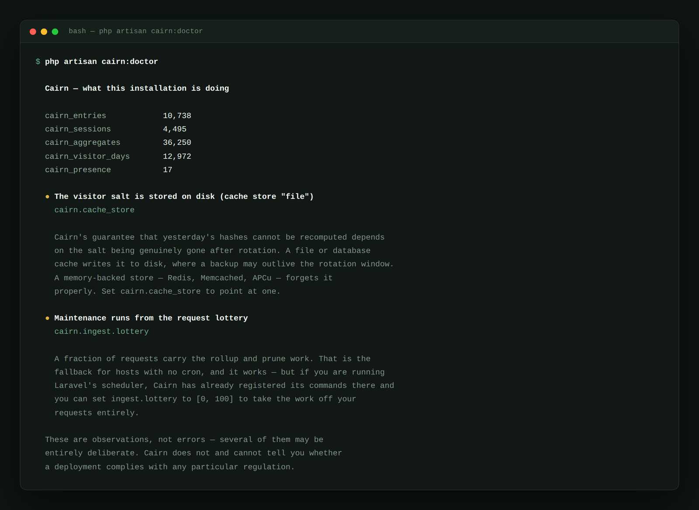Click line 'on the salt being genuinely gone'

212,250
